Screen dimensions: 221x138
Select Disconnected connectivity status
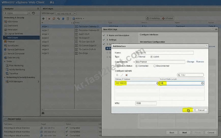pyautogui.click(x=155, y=66)
